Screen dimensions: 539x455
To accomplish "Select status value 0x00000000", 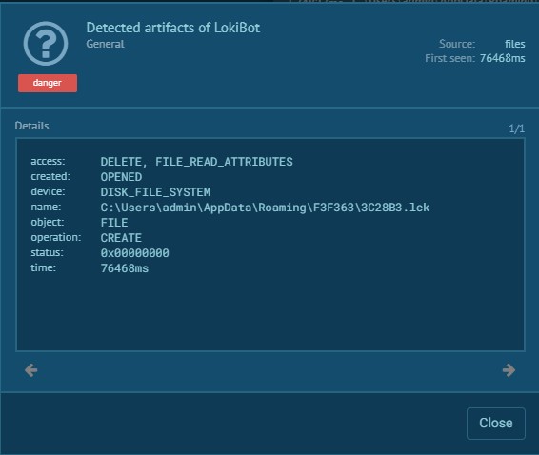I will [135, 253].
